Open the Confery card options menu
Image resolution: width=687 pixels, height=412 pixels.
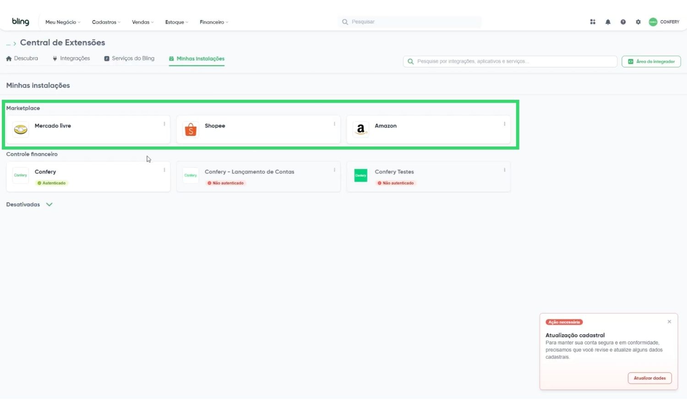164,170
